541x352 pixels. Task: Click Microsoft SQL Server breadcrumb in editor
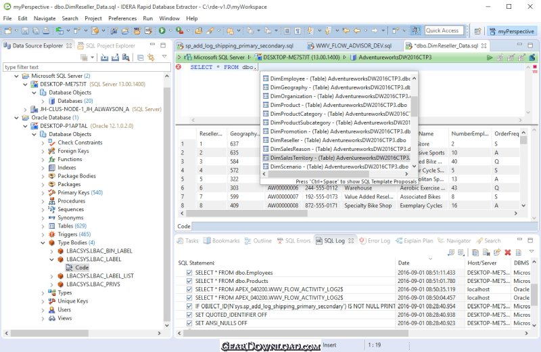pyautogui.click(x=214, y=58)
